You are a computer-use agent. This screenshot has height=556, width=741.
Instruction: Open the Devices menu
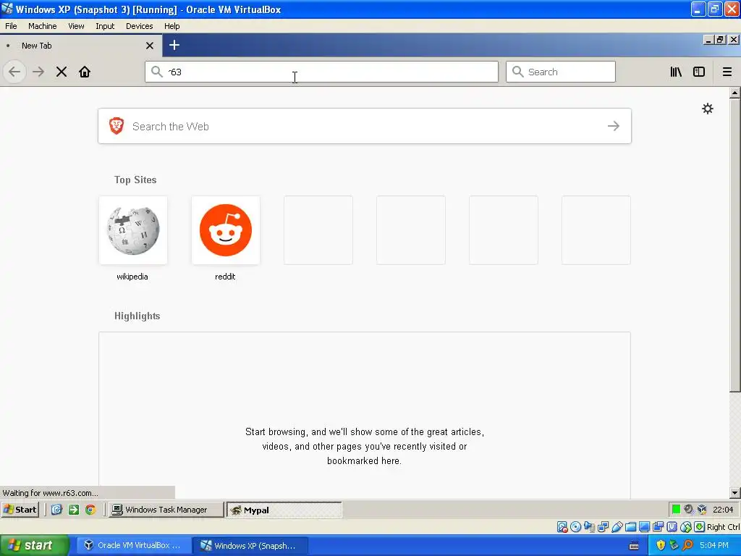click(x=139, y=26)
